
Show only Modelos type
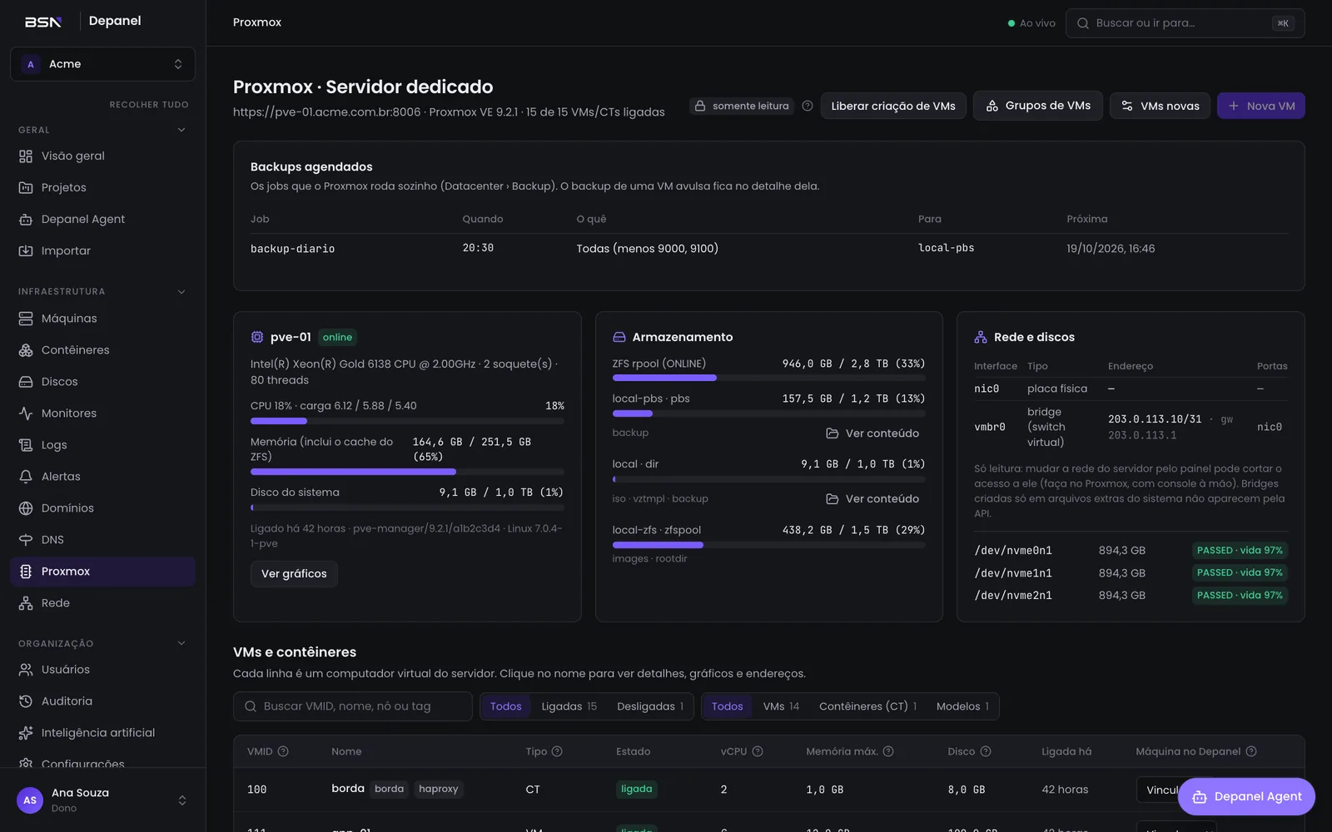[x=962, y=706]
